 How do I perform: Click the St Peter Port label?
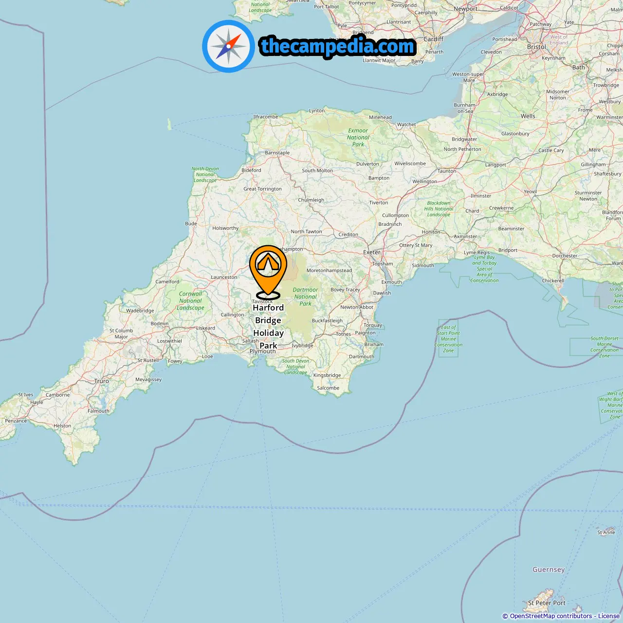tap(547, 603)
